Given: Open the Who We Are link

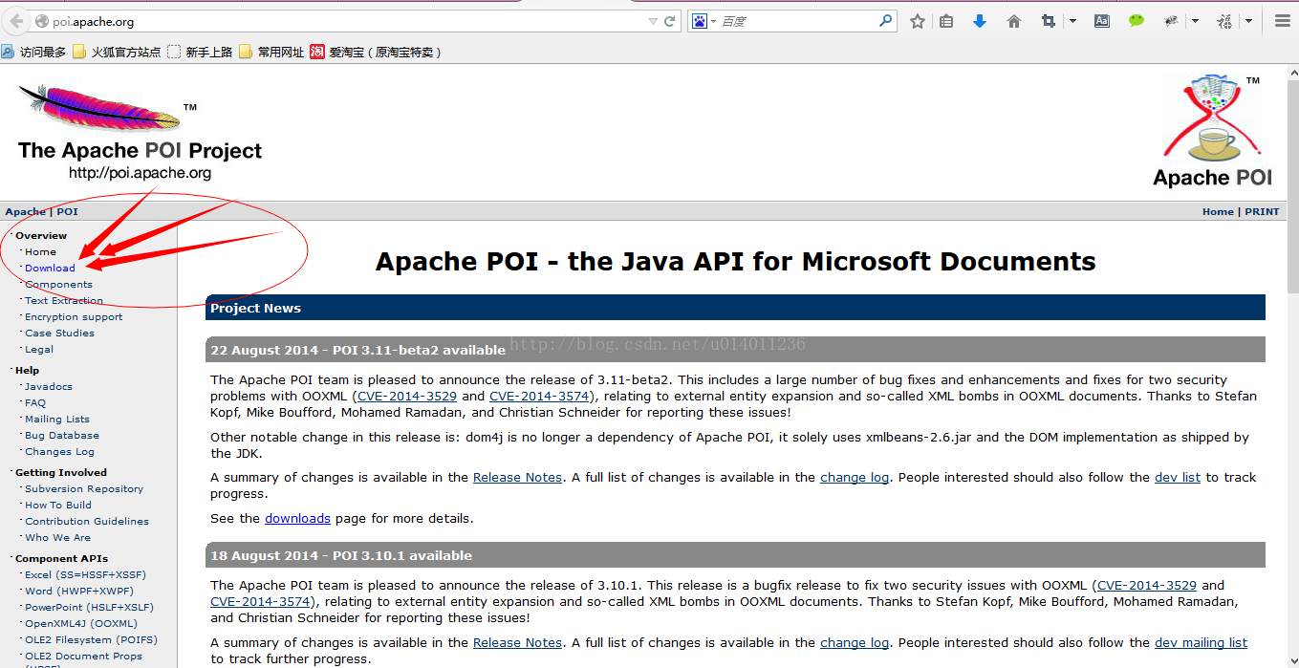Looking at the screenshot, I should [x=57, y=538].
